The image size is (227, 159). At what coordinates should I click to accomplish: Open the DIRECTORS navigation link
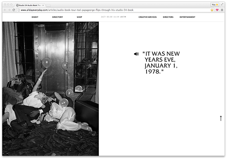click(168, 17)
